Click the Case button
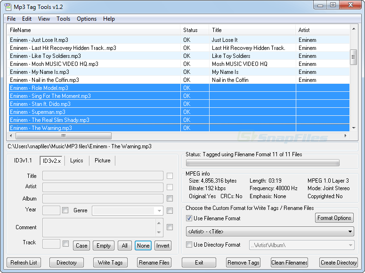The height and width of the screenshot is (273, 365). 81,246
